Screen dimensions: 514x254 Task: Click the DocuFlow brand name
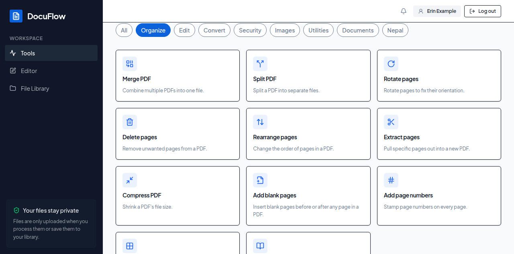(46, 16)
